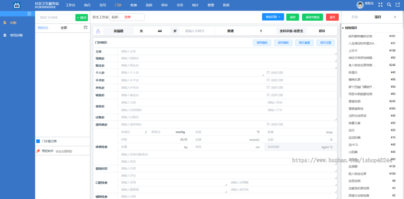Select 我的(0) patient tab

point(43,28)
